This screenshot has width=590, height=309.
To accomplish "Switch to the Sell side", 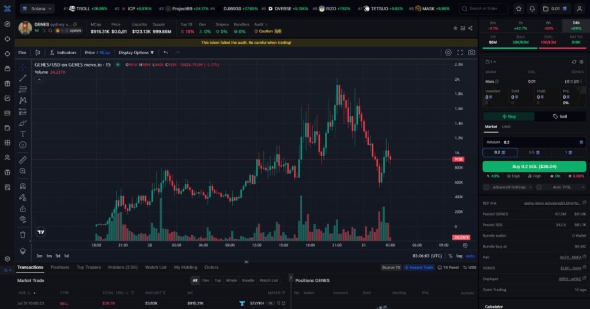I will click(560, 116).
